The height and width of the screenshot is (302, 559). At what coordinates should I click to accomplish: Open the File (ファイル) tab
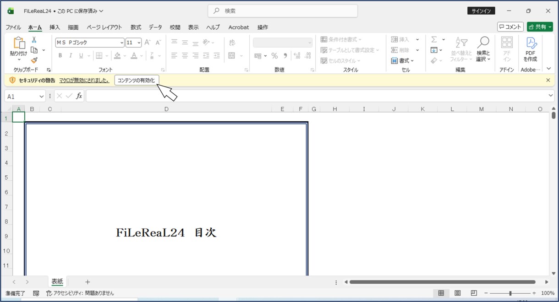pos(13,27)
